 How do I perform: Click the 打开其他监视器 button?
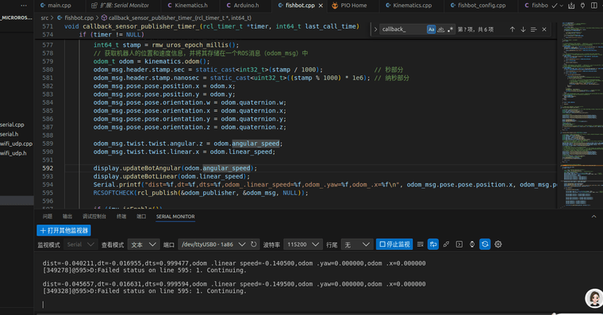point(63,230)
